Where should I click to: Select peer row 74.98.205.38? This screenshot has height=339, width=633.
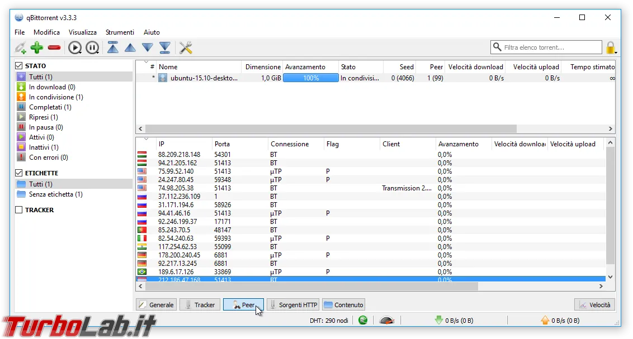point(371,188)
